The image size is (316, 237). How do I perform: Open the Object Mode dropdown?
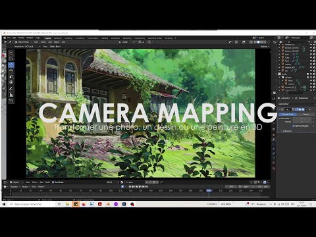pos(23,42)
